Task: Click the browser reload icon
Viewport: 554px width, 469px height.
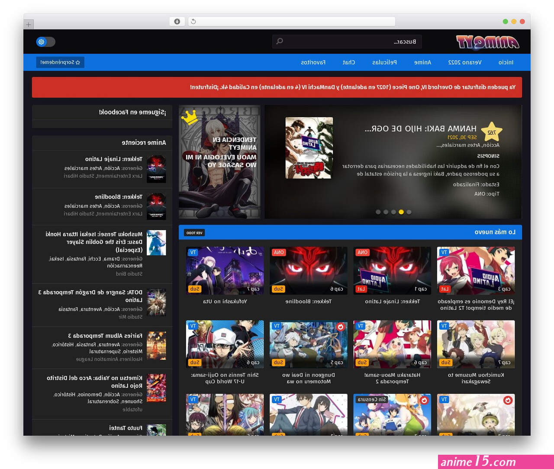Action: (193, 21)
